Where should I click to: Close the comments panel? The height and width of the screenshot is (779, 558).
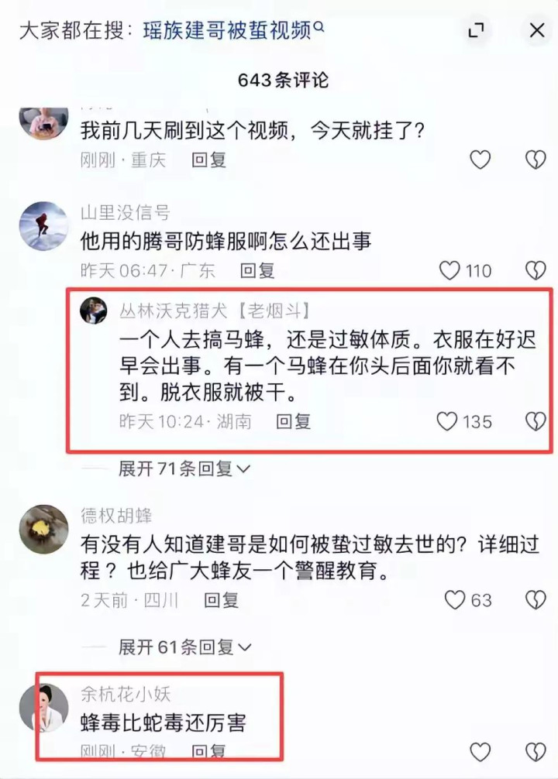pos(537,30)
